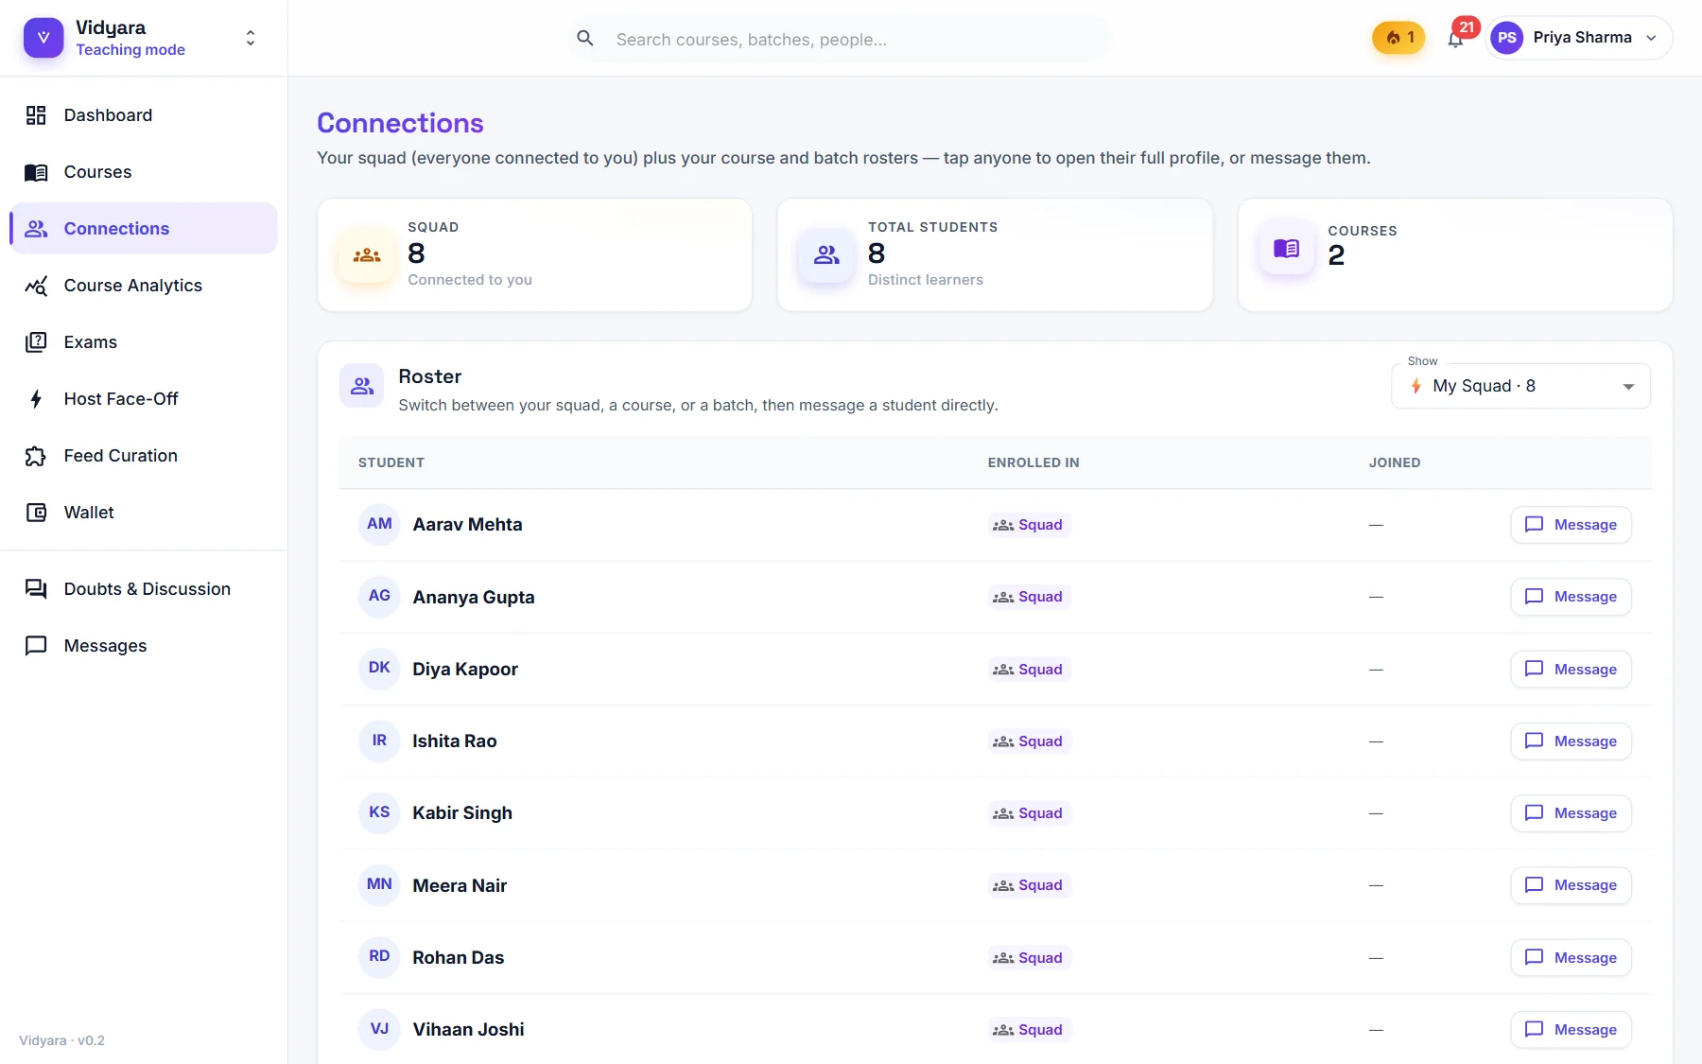Focus the search courses, batches, people field
This screenshot has width=1702, height=1064.
point(840,39)
